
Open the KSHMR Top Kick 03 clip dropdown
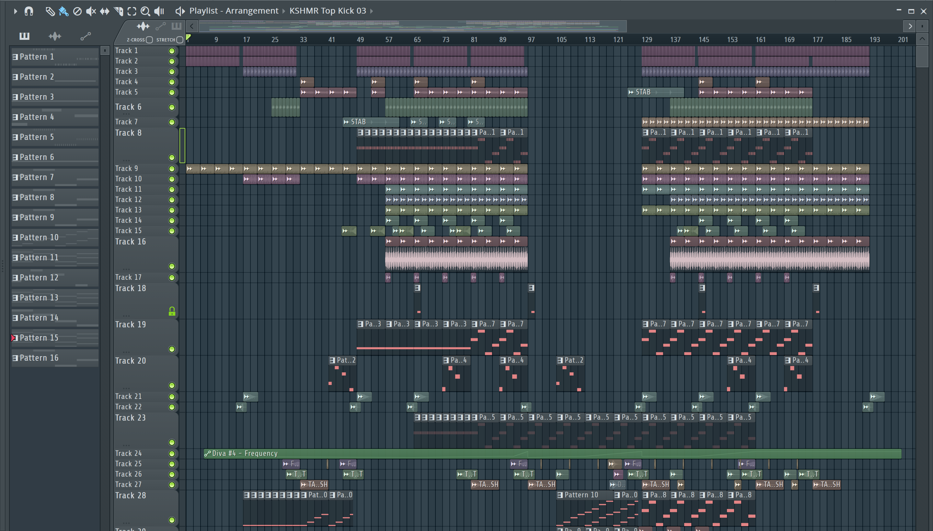[x=372, y=11]
